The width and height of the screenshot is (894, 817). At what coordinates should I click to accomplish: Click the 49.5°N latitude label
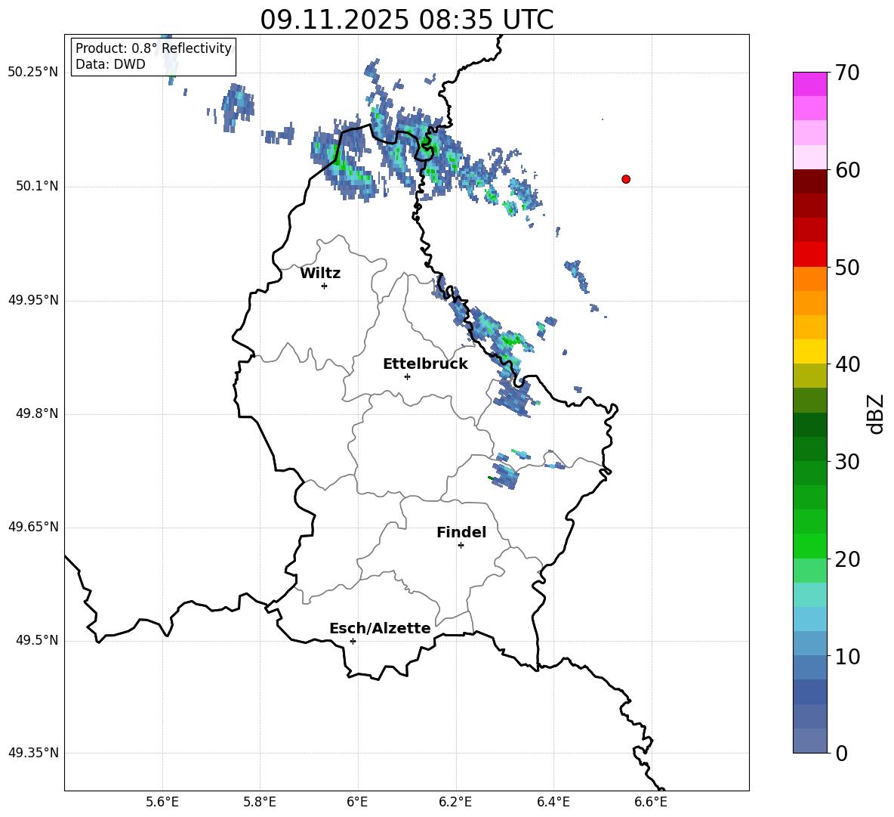click(37, 640)
